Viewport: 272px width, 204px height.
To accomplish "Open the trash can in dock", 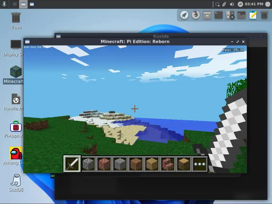I will click(264, 15).
